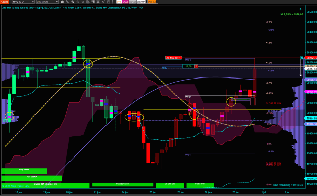Open the 240 Minute interval dropdown

click(47, 2)
